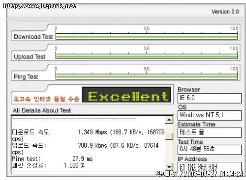Click the Upload Test progress bar

coord(147,57)
